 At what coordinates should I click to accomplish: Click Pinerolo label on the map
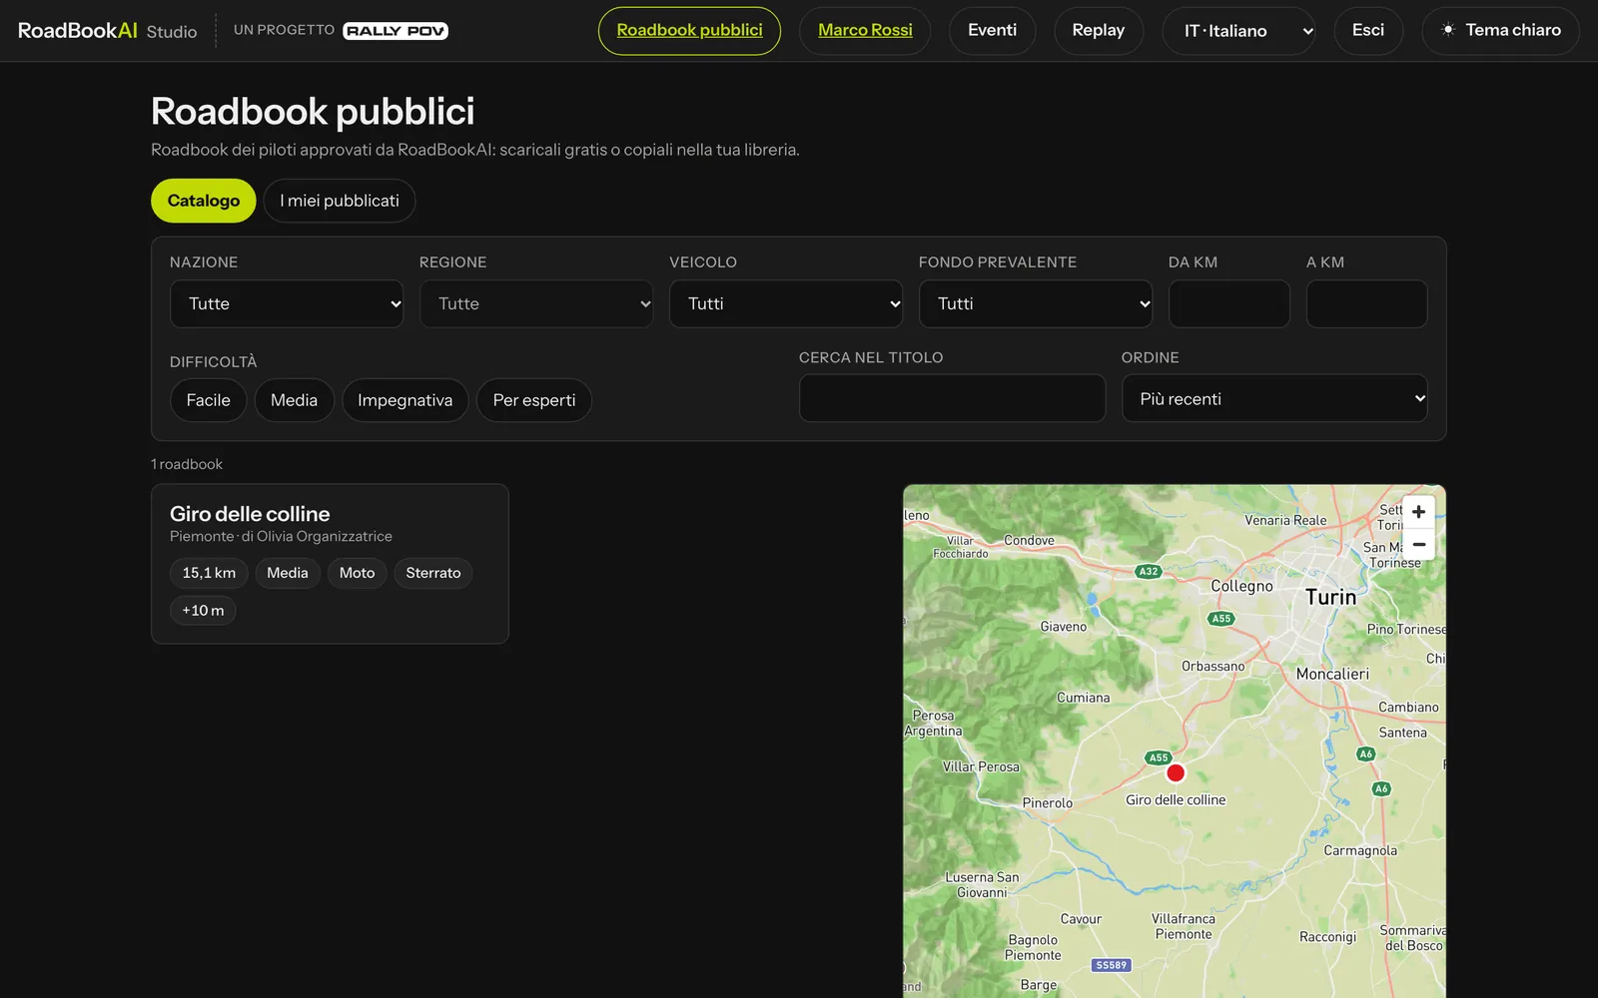coord(1048,803)
